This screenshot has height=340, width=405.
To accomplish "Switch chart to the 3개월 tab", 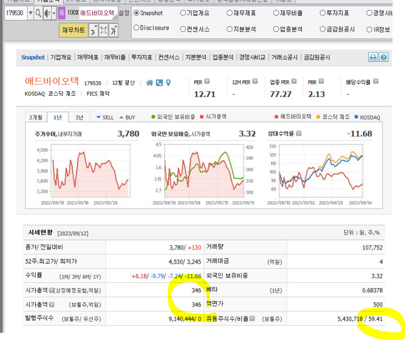I will pos(36,117).
